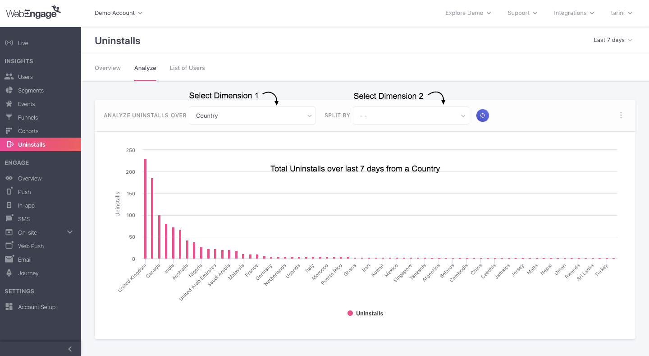Open the Country dimension dropdown

[x=252, y=116]
